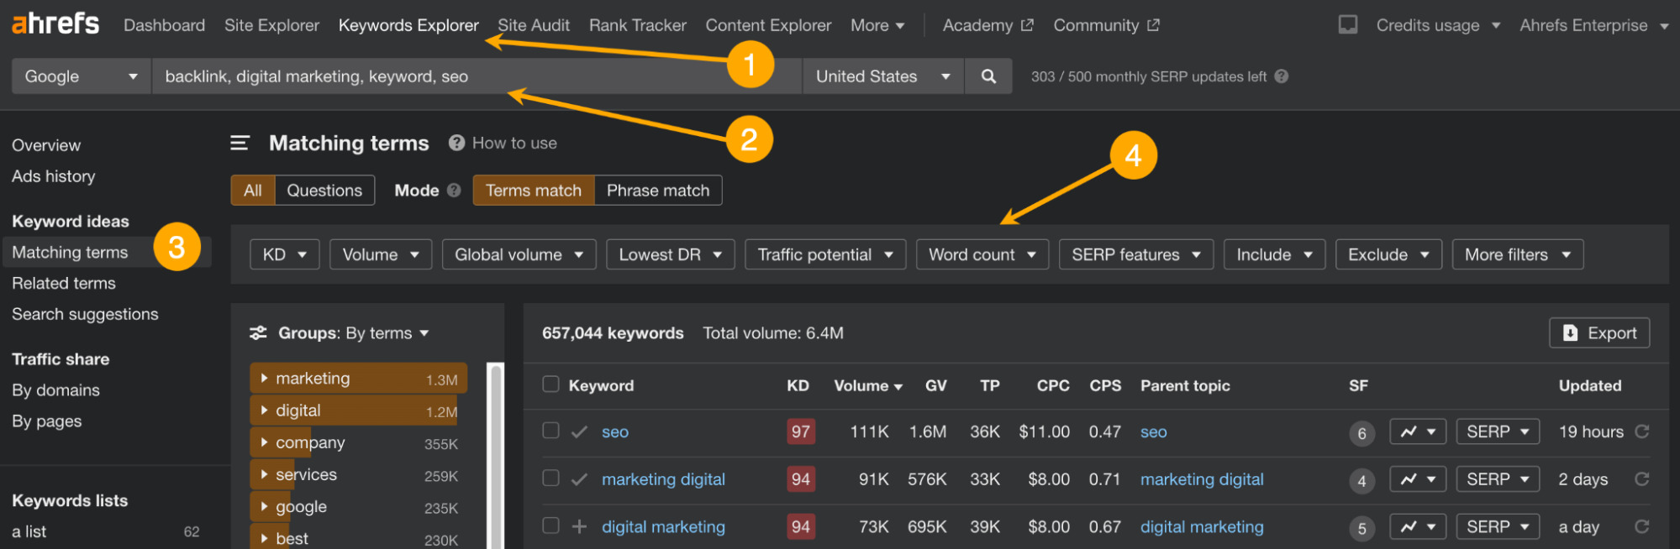Sort by the Volume column header
Image resolution: width=1680 pixels, height=549 pixels.
pos(868,385)
